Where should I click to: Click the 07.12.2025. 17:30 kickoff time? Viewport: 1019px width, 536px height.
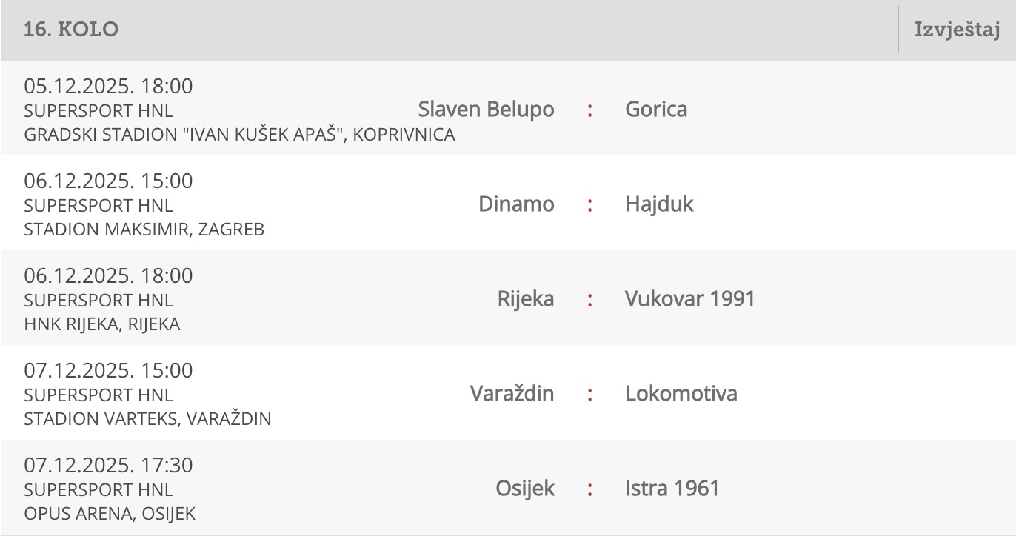click(x=108, y=466)
